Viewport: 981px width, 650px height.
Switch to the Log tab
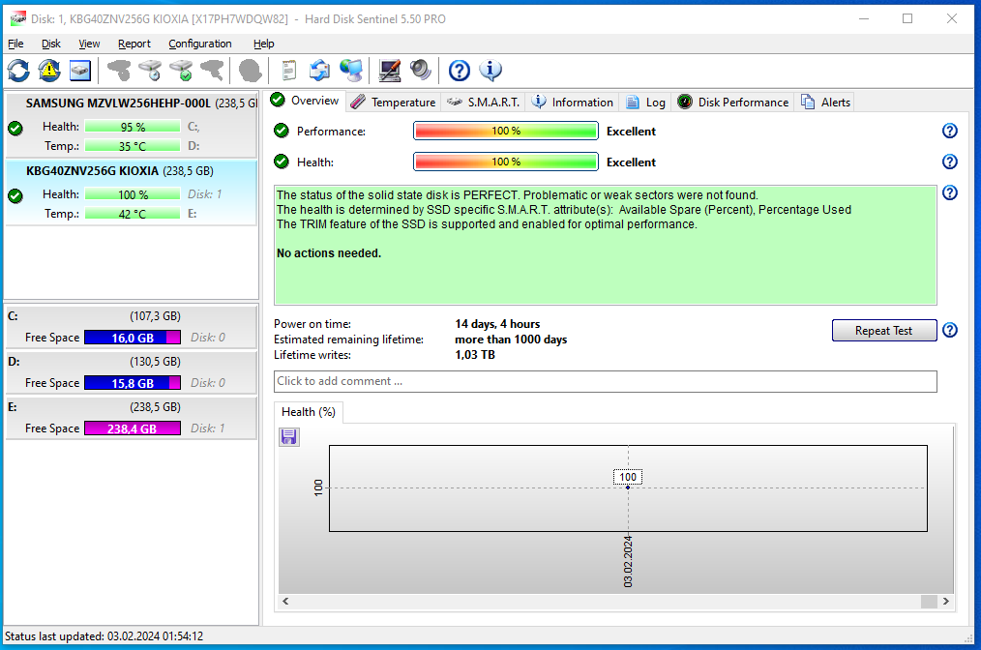click(x=645, y=102)
